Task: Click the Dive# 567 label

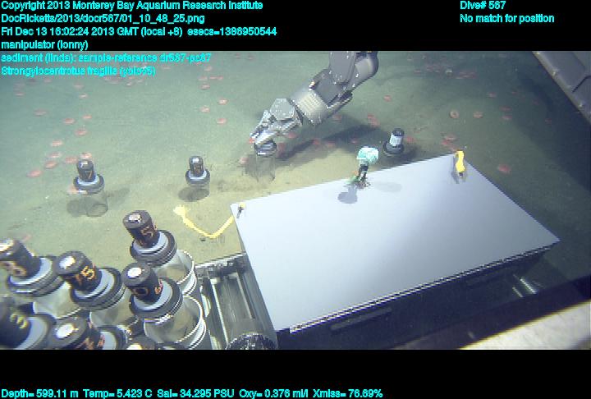Action: pyautogui.click(x=483, y=5)
